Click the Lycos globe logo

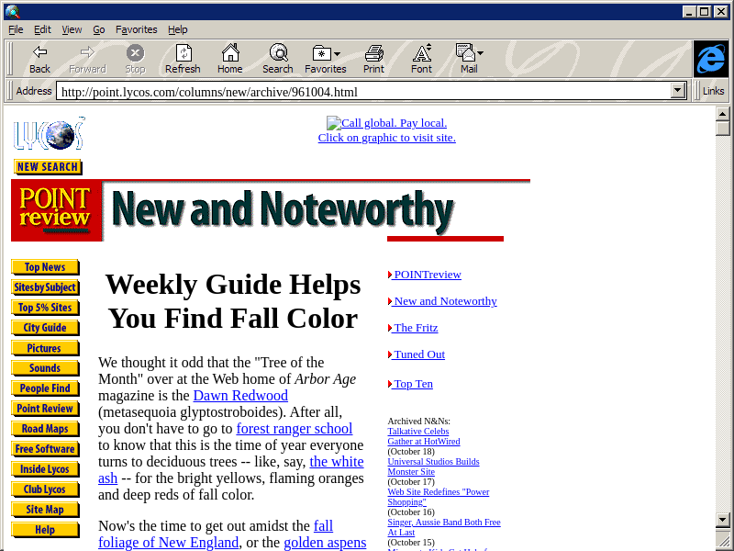coord(50,133)
